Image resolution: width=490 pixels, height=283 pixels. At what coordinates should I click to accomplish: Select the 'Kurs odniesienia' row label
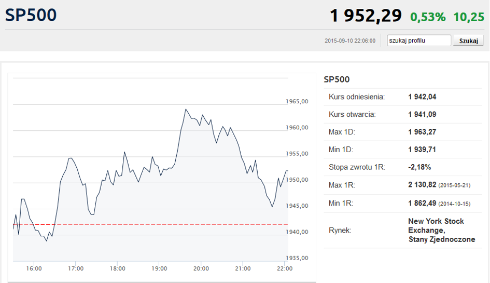pos(357,97)
